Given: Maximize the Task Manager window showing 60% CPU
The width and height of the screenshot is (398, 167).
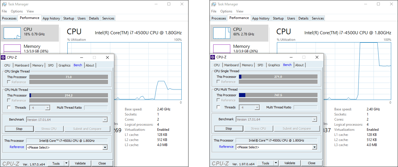Looking at the screenshot, I should tap(378, 4).
